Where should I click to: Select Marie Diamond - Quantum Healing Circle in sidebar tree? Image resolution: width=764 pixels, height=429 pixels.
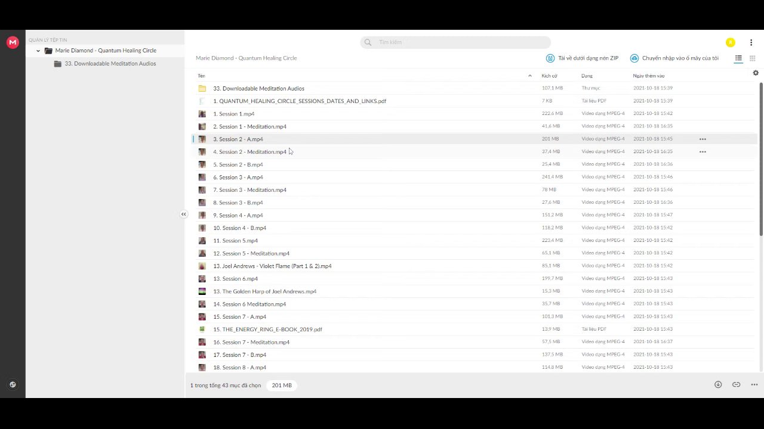pos(106,51)
